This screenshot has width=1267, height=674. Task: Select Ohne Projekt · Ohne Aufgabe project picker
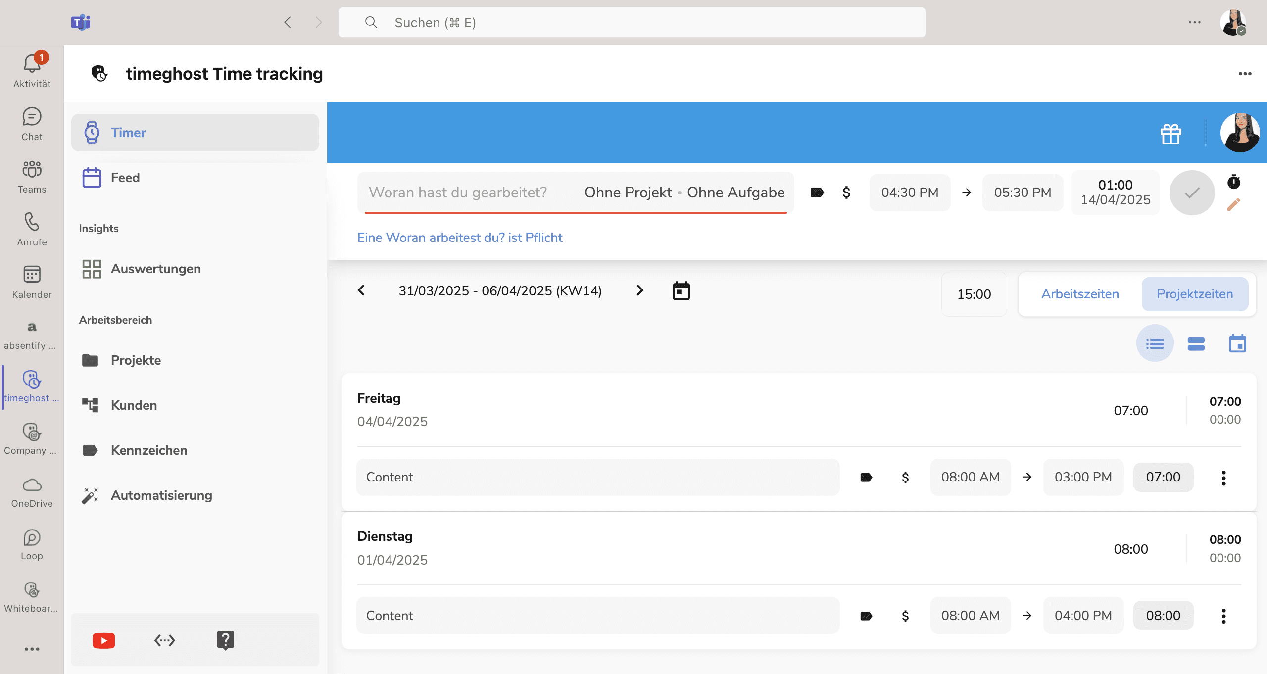point(684,193)
